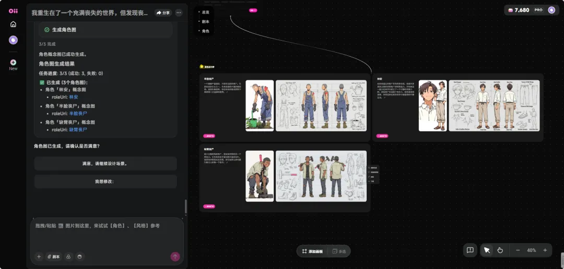Open the 缺臂丧尸 roleUri link
Viewport: 564px width, 269px height.
[78, 130]
